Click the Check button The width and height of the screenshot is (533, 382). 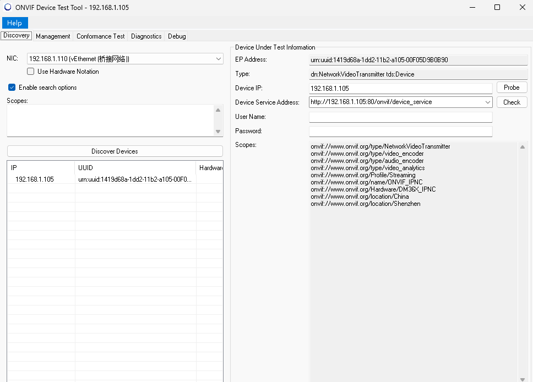(512, 102)
